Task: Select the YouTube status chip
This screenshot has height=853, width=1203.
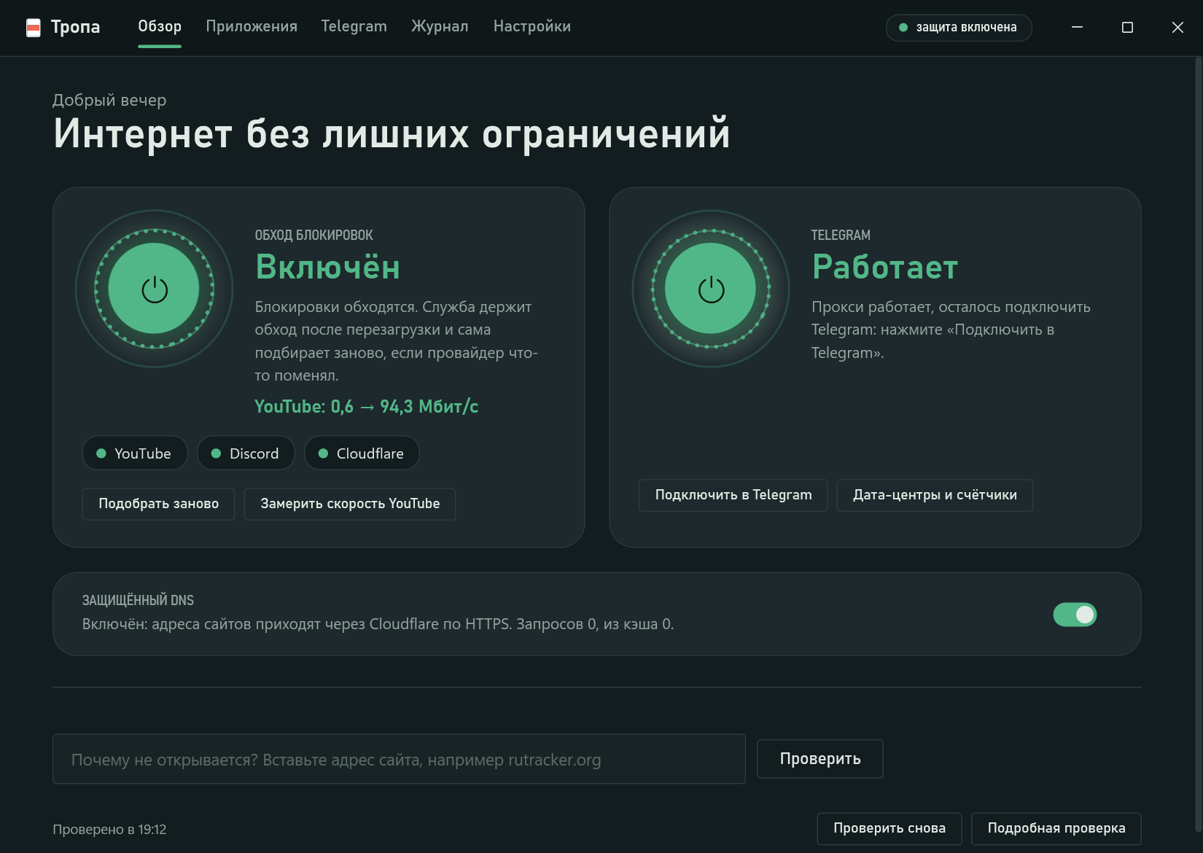Action: [135, 453]
